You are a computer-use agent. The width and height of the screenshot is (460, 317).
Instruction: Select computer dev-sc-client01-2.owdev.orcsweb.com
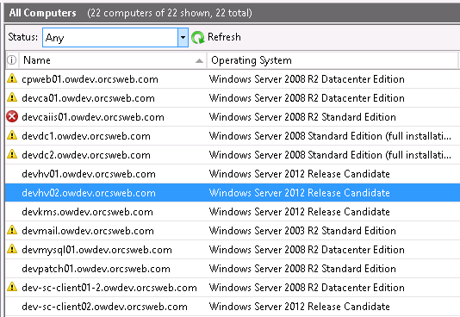(x=109, y=288)
